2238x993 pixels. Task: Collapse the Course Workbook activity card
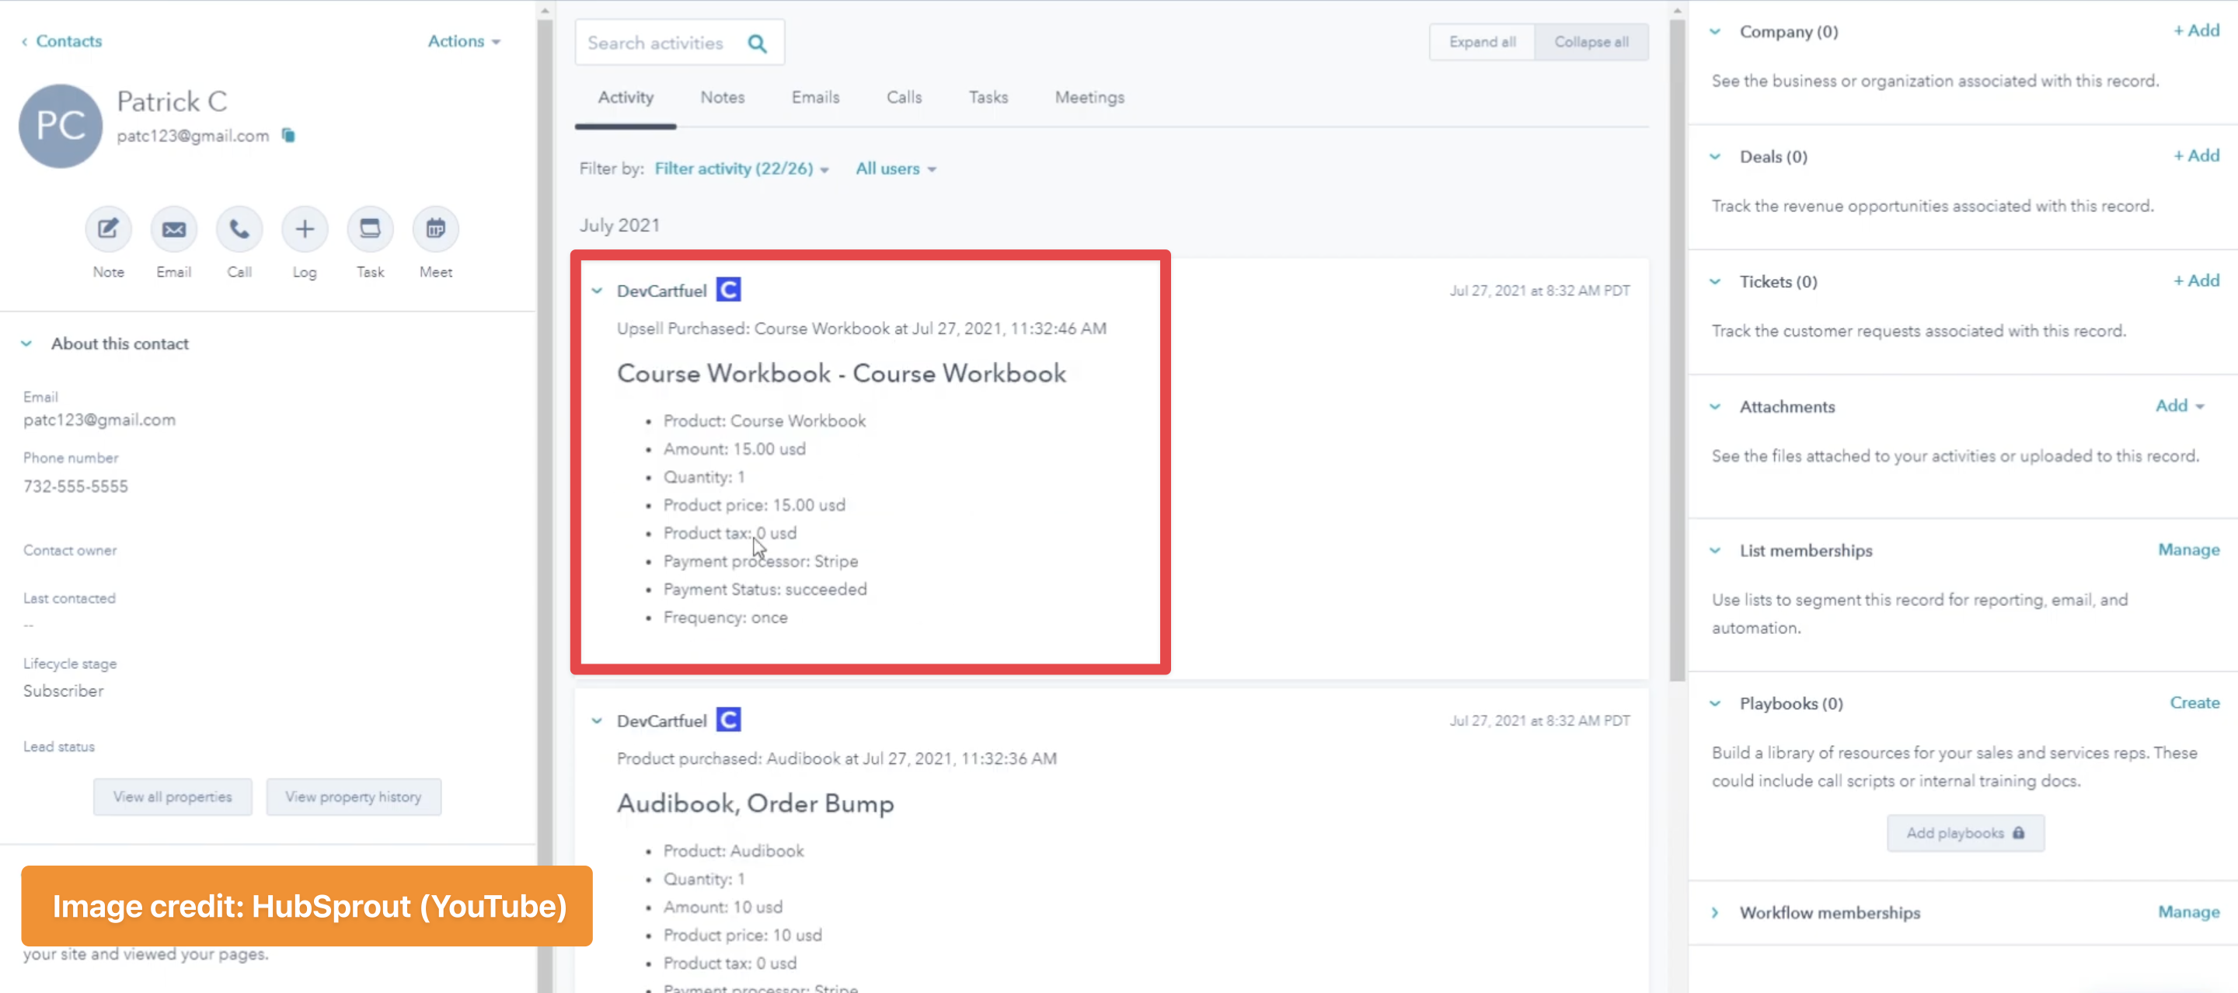[x=597, y=291]
